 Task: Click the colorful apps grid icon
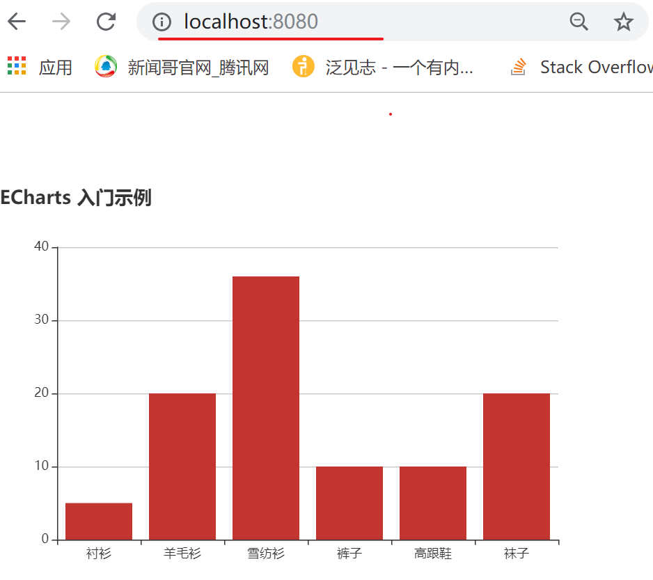(16, 66)
